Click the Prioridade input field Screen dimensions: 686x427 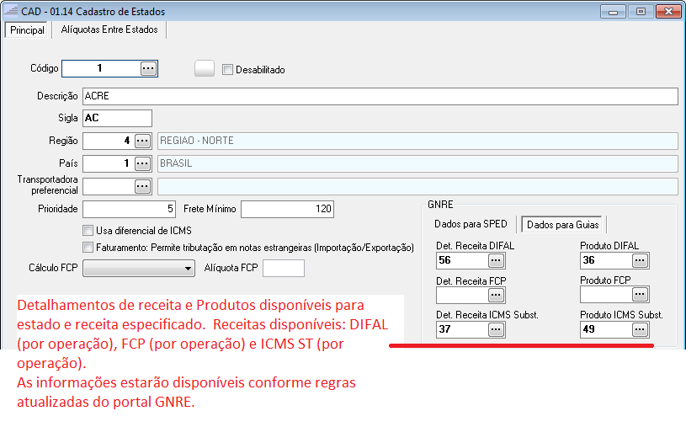pyautogui.click(x=129, y=210)
